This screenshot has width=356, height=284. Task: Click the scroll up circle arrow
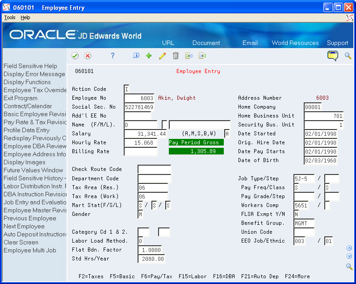349,248
